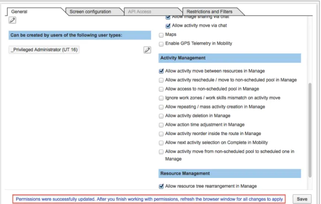The image size is (321, 204).
Task: Select the General tab
Action: (19, 12)
